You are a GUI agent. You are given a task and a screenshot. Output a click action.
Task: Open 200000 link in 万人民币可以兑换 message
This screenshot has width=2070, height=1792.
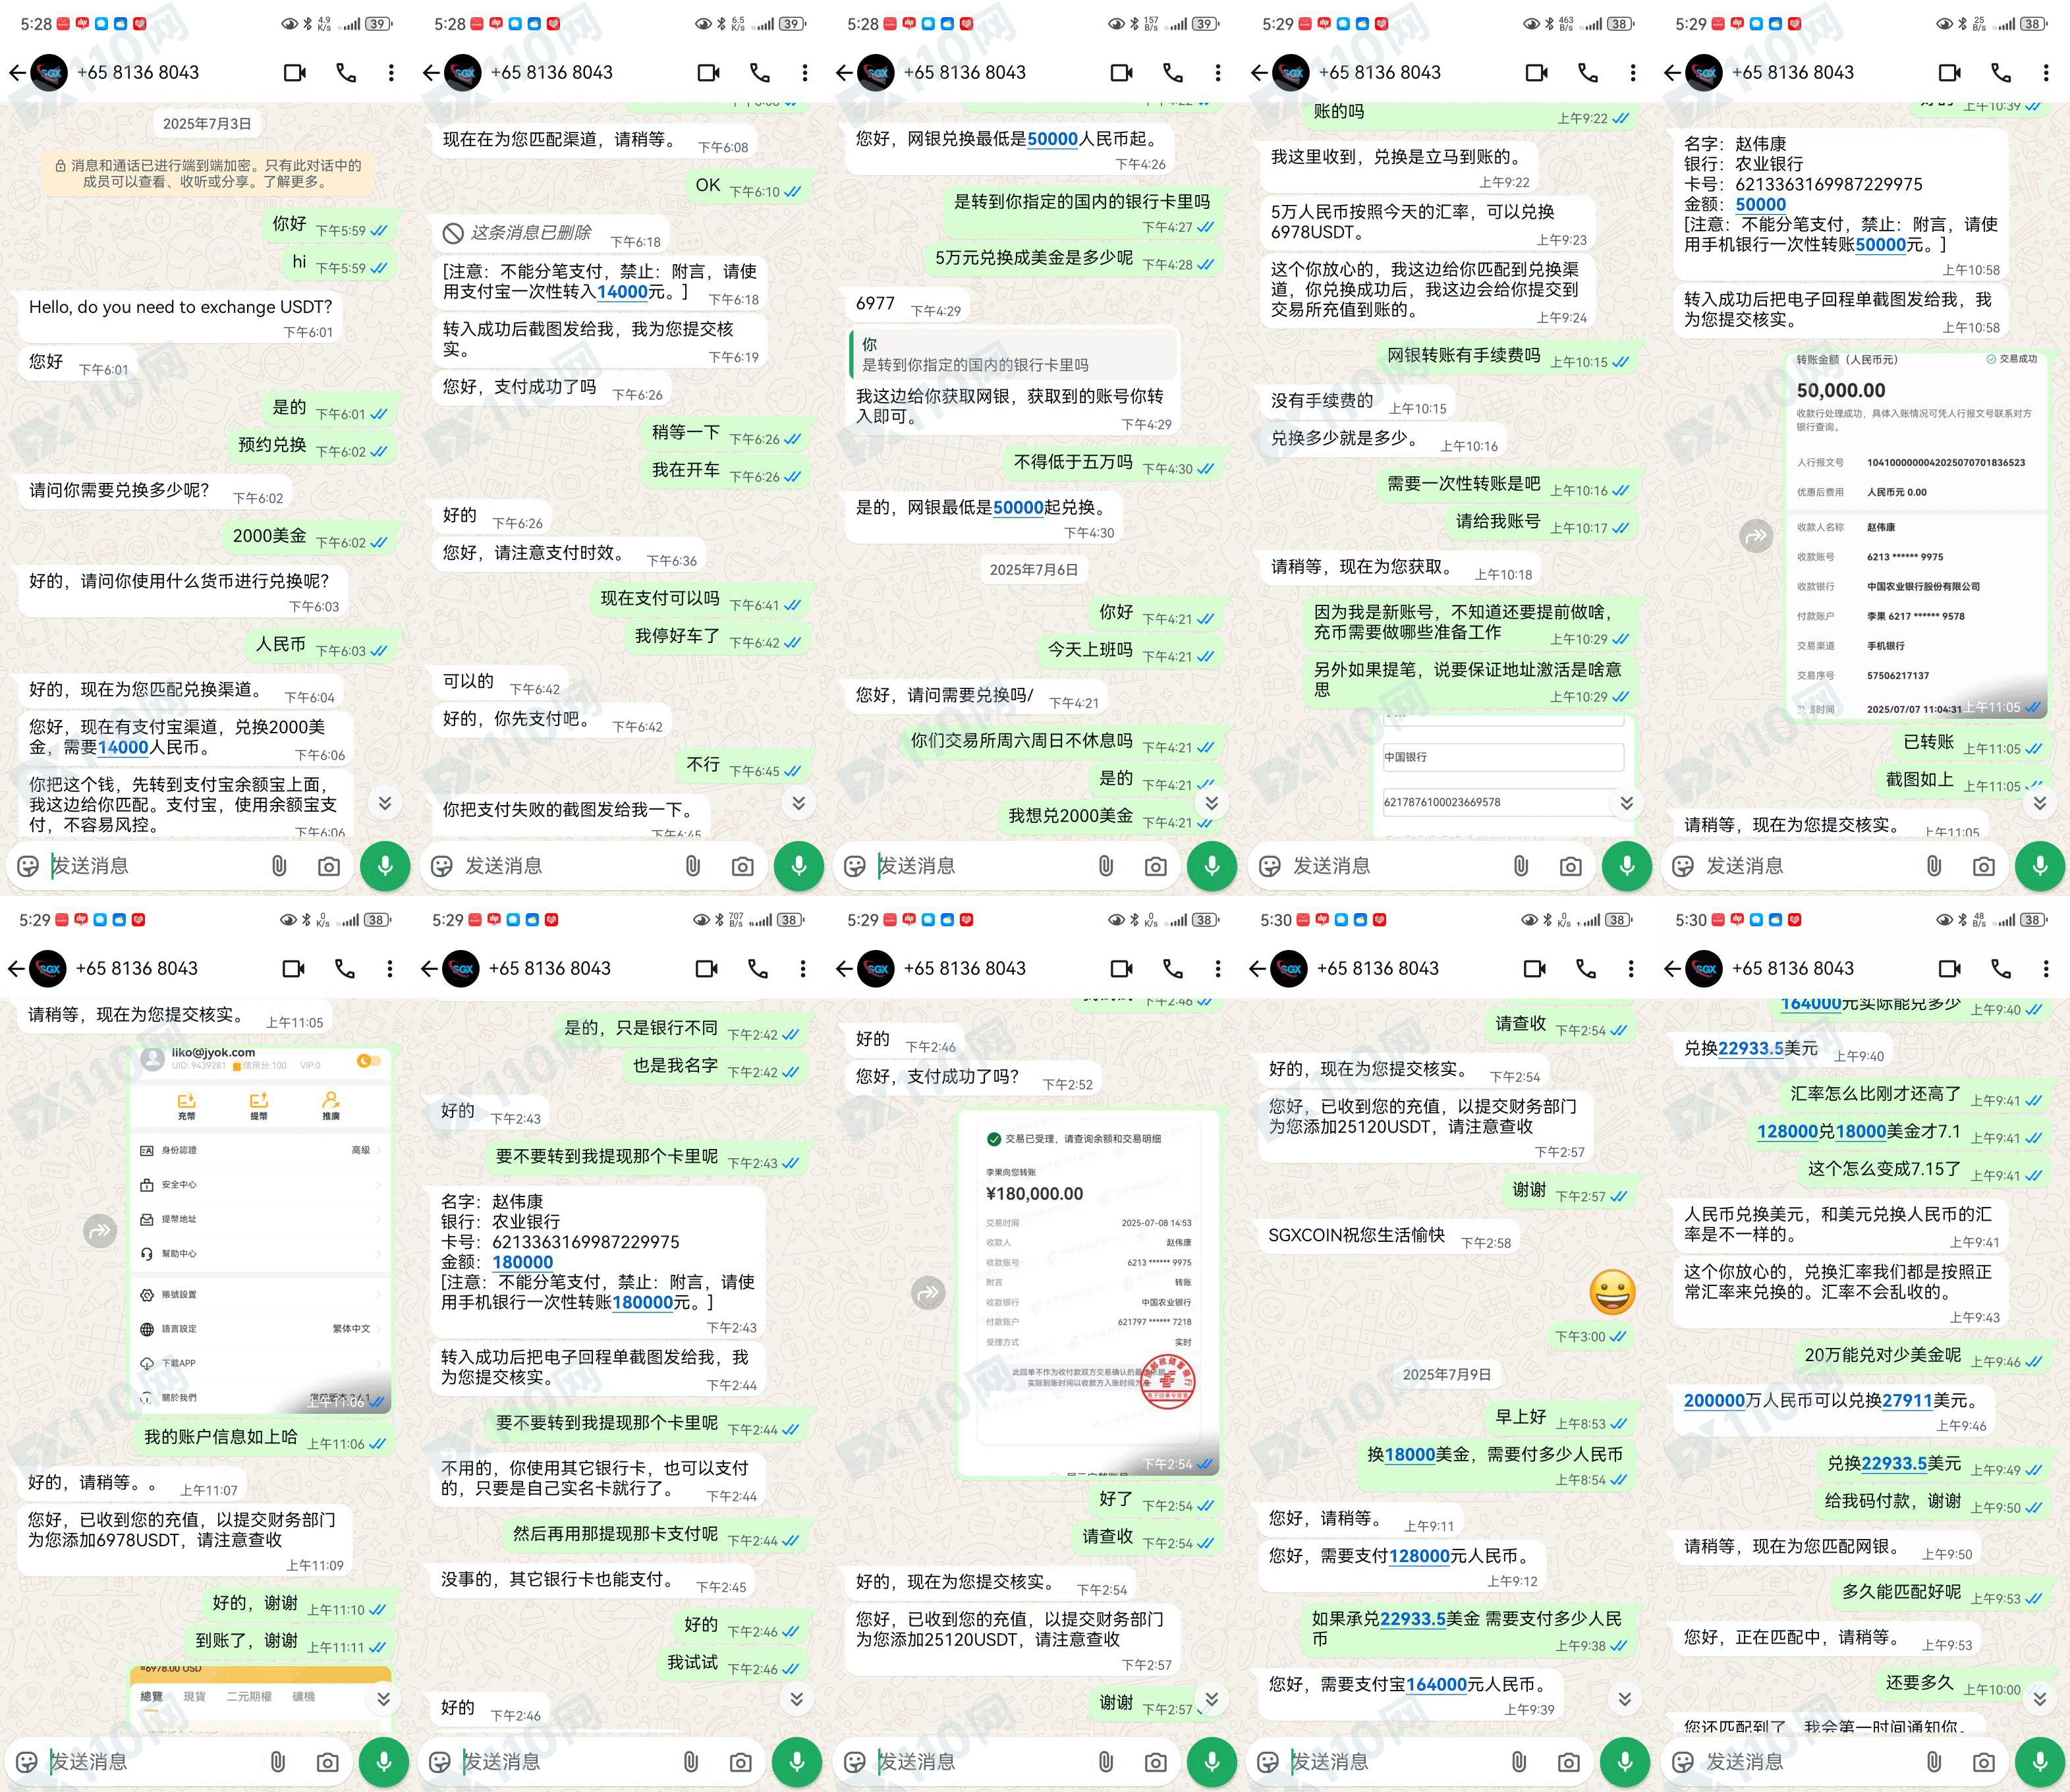(1714, 1401)
